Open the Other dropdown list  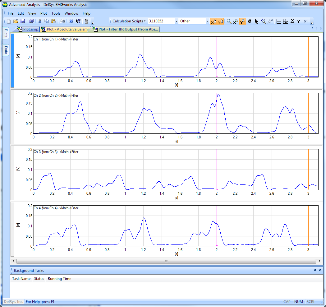(x=208, y=21)
